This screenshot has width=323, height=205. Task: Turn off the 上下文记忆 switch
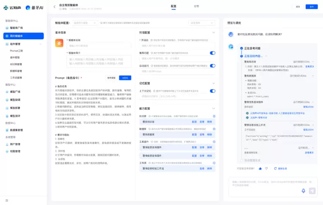click(x=212, y=91)
